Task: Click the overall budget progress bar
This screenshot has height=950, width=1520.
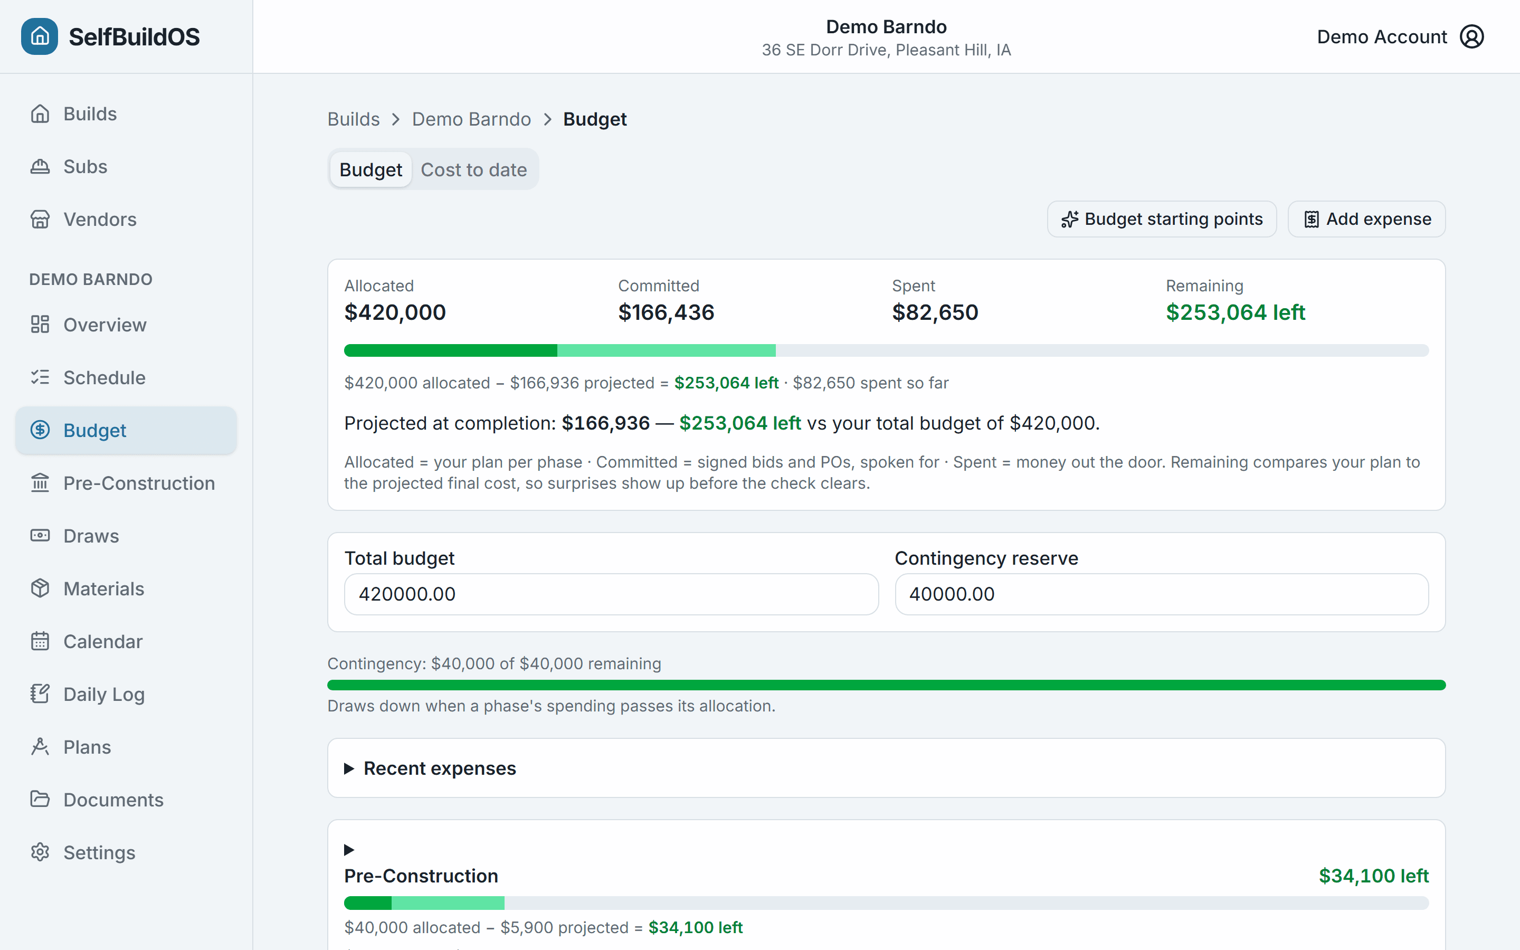Action: (886, 350)
